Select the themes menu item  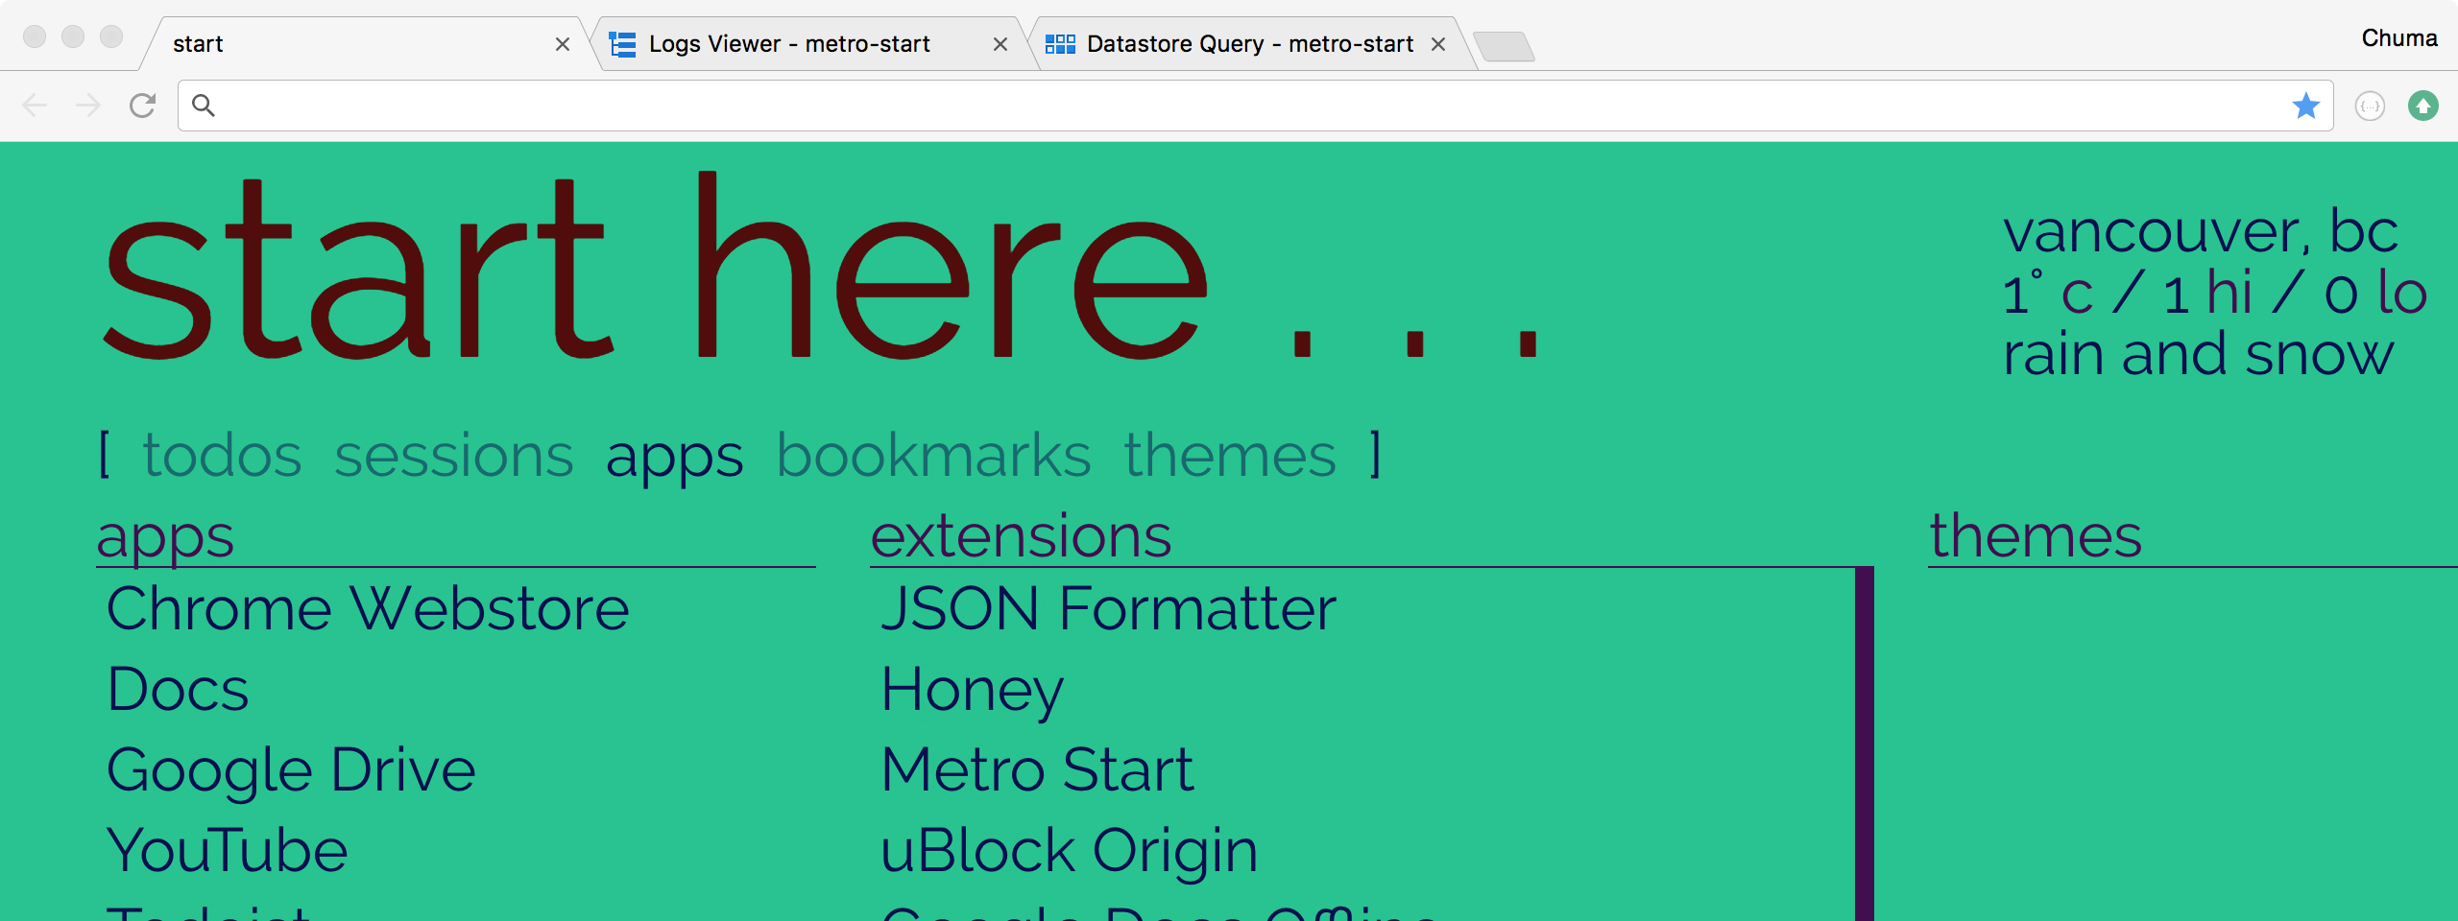click(1230, 455)
